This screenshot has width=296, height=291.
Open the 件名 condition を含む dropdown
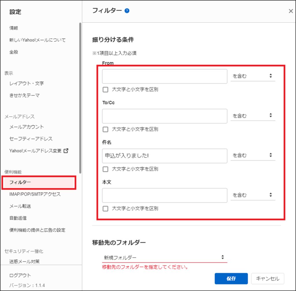tap(253, 155)
